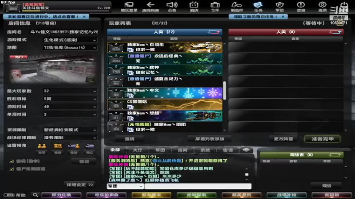355x199 pixels.
Task: Switch to the 房间 chat tab
Action: (183, 150)
